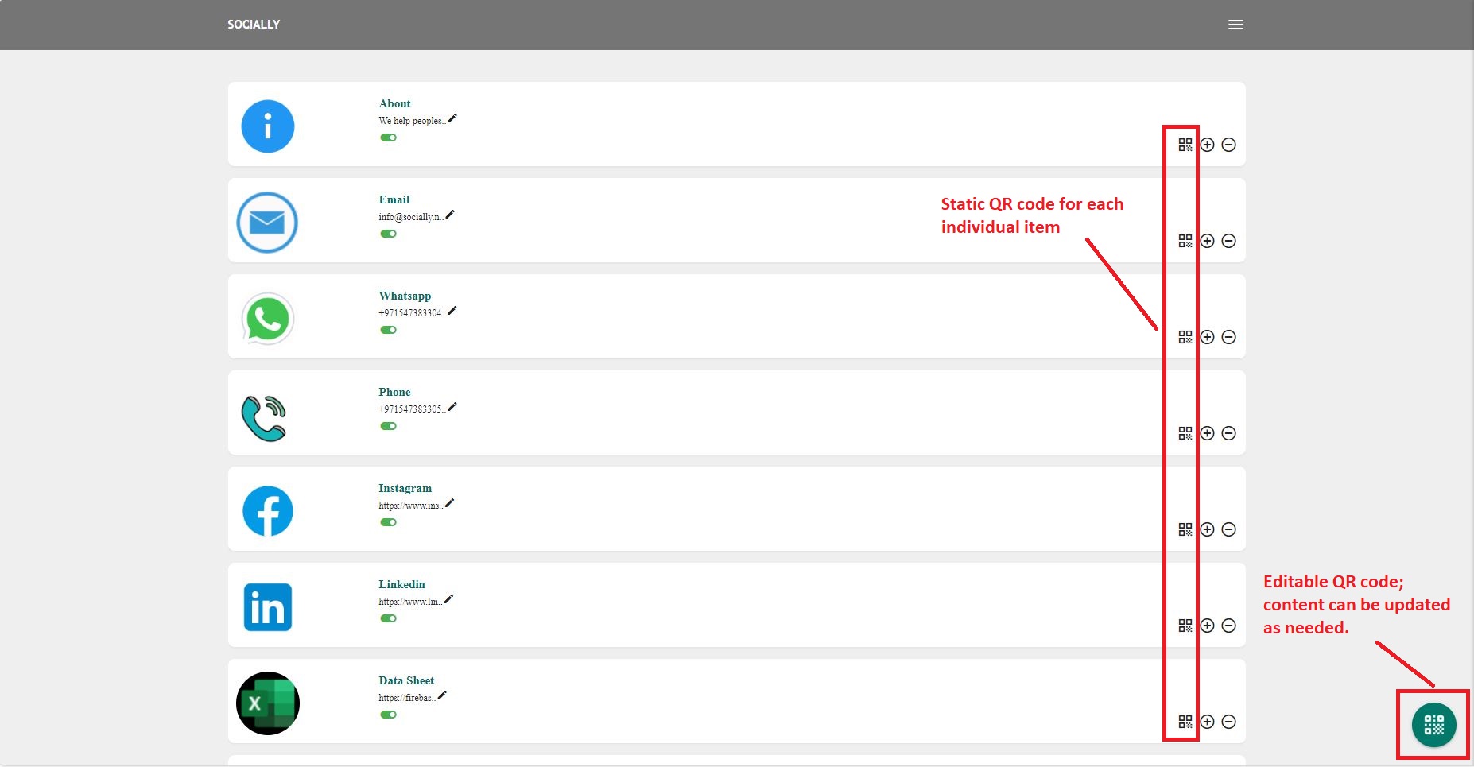Click the 'info@socially.n..' text
Viewport: 1474px width, 767px height.
tap(411, 217)
